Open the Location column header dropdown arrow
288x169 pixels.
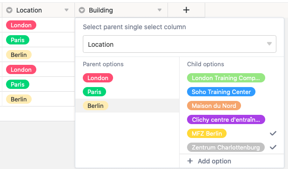(x=67, y=10)
